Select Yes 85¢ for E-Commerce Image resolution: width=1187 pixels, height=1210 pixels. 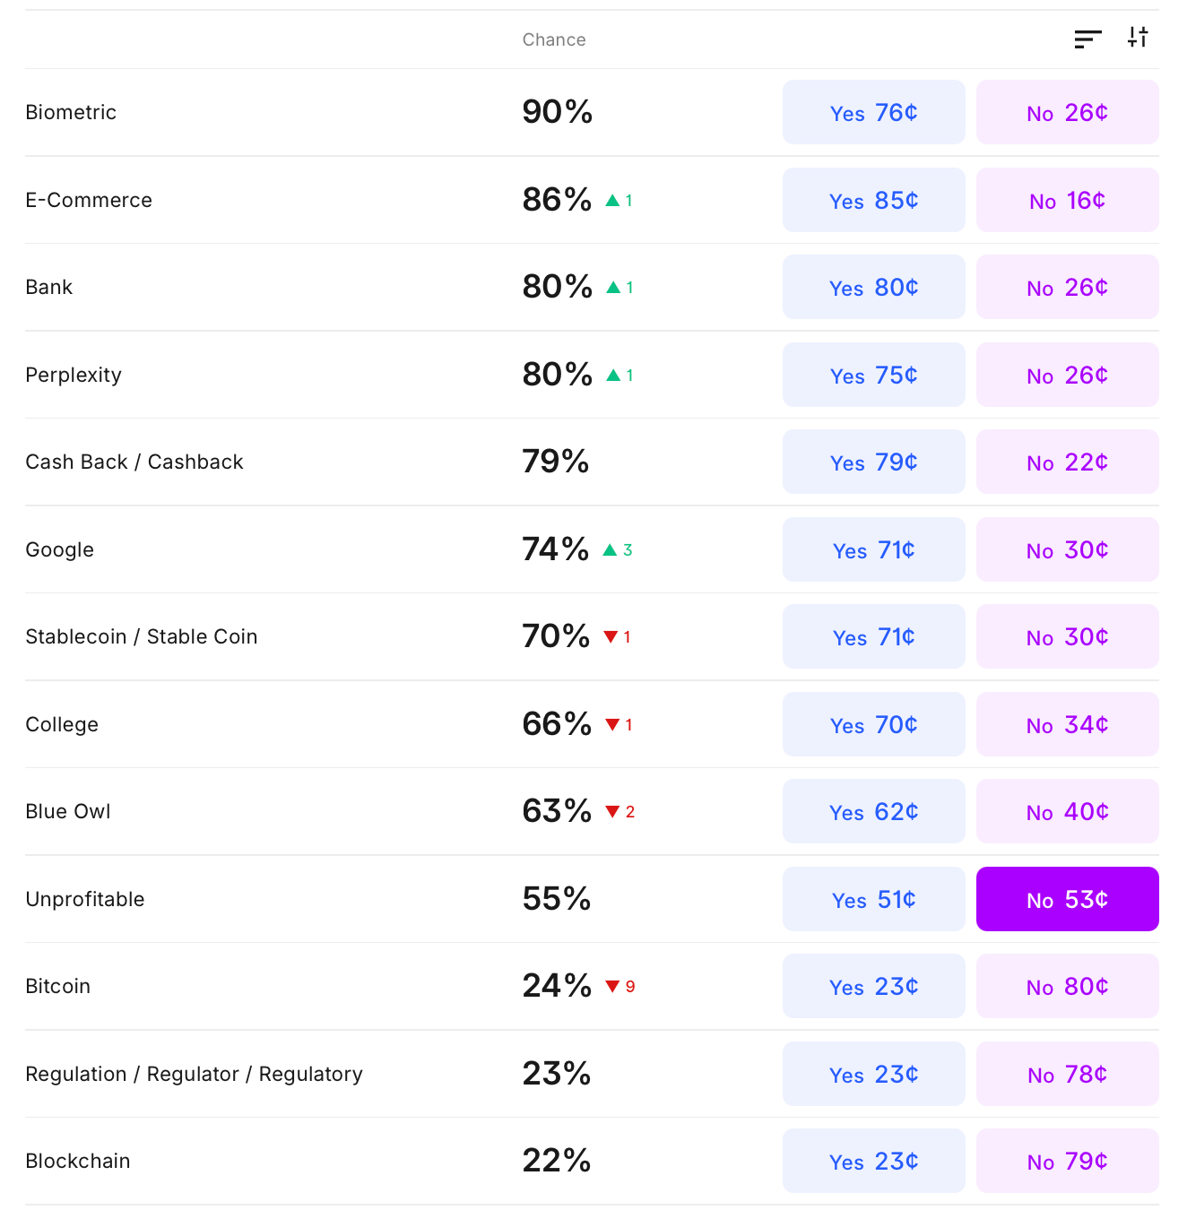(873, 201)
